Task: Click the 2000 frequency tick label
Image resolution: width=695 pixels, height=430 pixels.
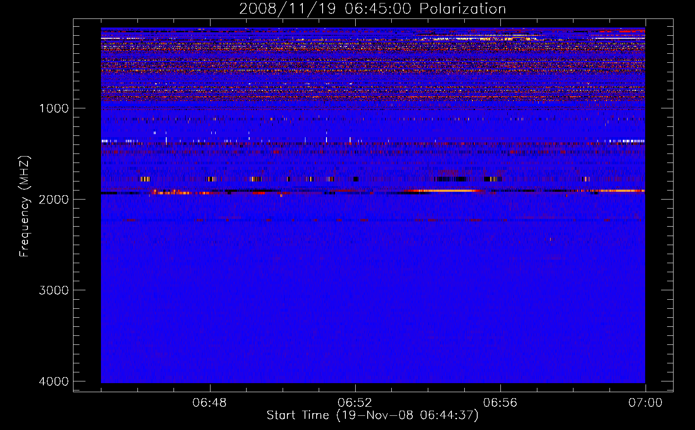Action: (x=54, y=199)
